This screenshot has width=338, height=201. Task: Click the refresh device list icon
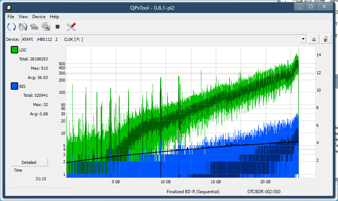(12, 27)
